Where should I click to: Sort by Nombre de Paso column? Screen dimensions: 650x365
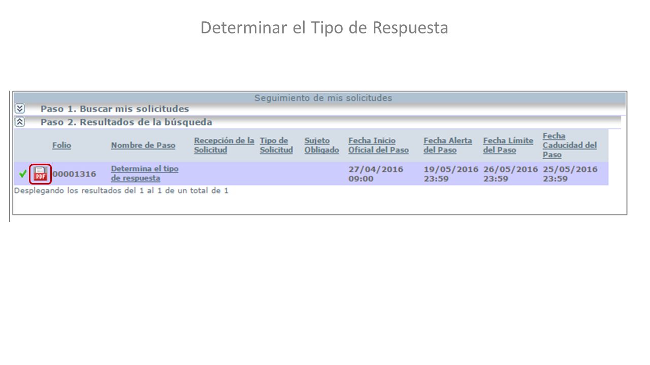click(x=143, y=145)
